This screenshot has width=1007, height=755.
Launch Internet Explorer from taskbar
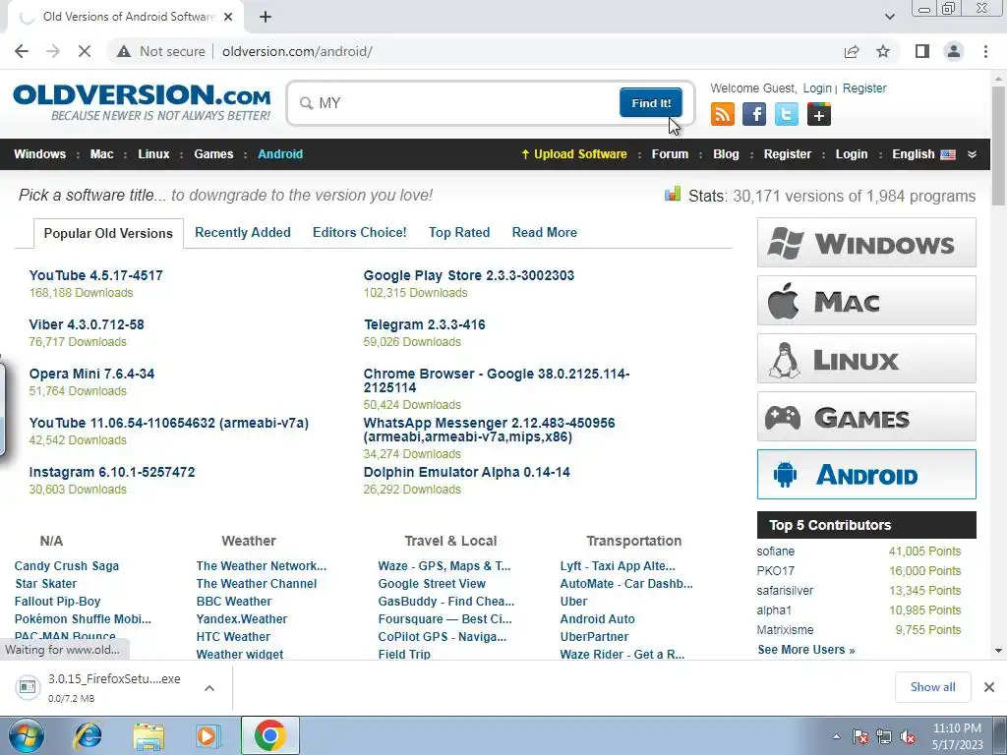pyautogui.click(x=88, y=735)
